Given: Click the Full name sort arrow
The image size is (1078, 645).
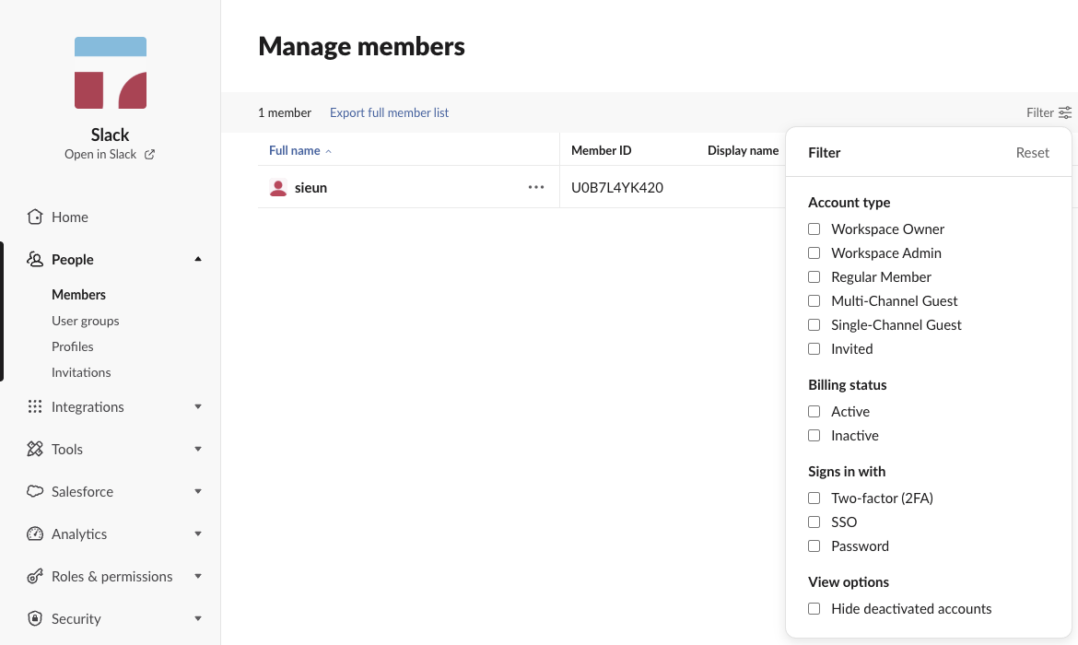Looking at the screenshot, I should click(x=328, y=151).
